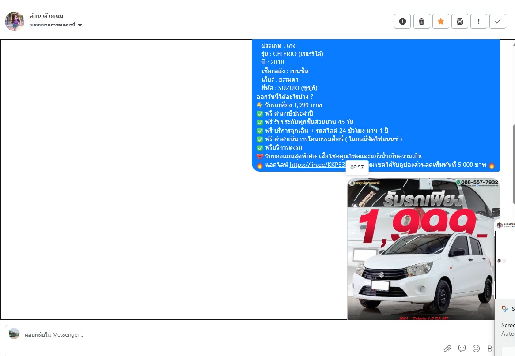Select text เกียร์ : ธรรมดา
This screenshot has height=356, width=515.
tap(280, 79)
